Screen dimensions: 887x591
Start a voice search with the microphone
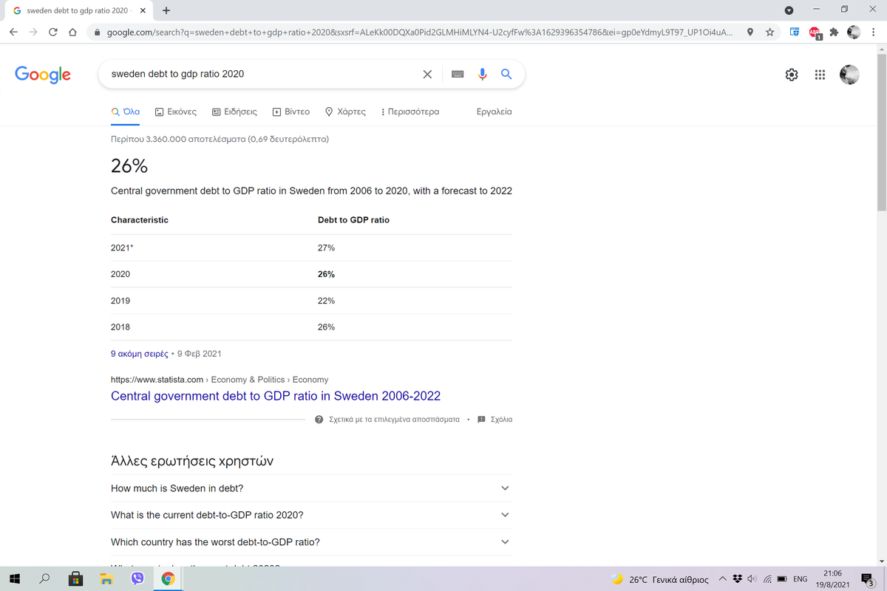tap(483, 74)
